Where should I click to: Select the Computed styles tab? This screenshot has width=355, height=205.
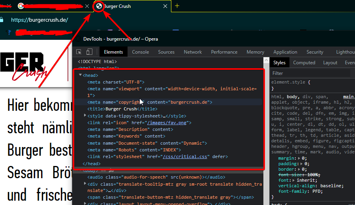pos(304,63)
